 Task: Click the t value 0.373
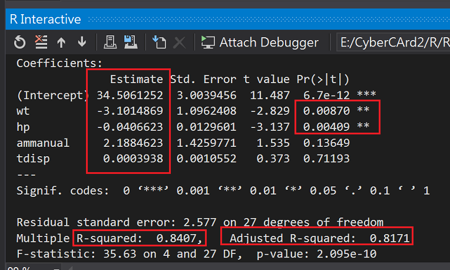click(x=273, y=159)
